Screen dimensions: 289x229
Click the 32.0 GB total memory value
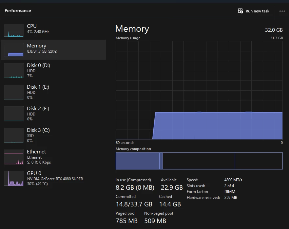(x=274, y=30)
